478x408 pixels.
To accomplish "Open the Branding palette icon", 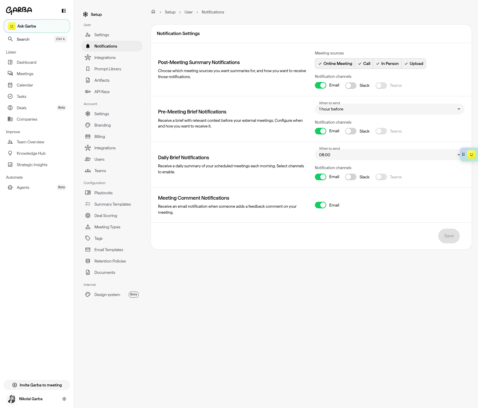I will click(88, 125).
